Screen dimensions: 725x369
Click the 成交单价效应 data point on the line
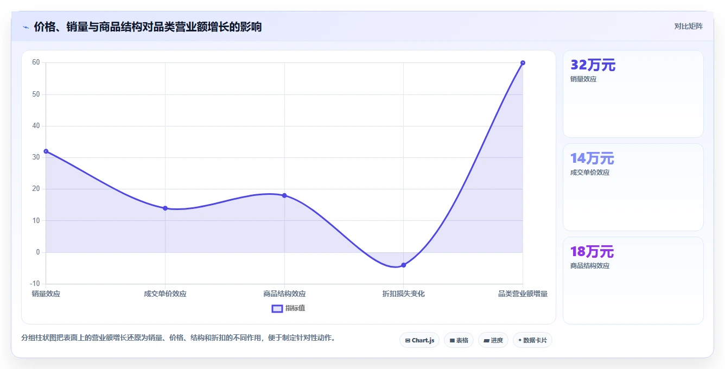(x=165, y=208)
